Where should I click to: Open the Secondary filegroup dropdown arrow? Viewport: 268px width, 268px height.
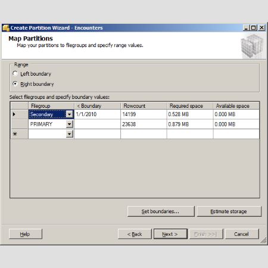(69, 114)
